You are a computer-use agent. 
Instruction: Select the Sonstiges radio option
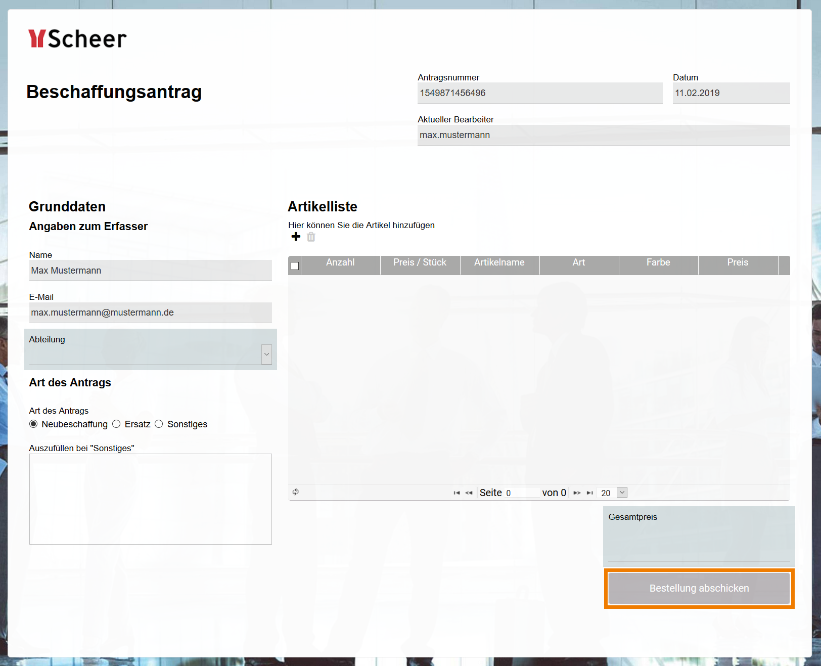pos(159,424)
